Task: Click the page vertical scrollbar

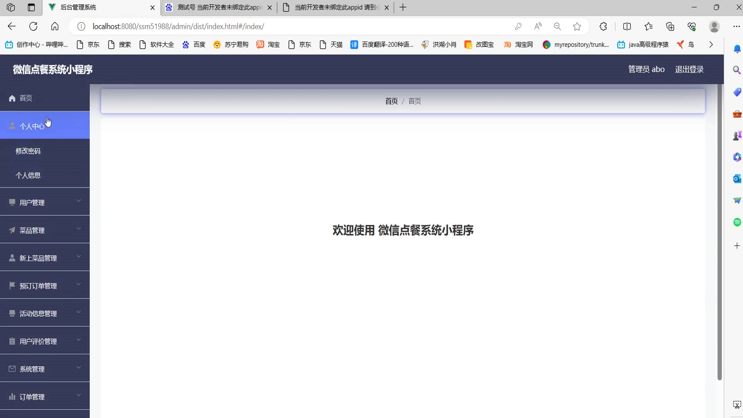Action: tap(719, 232)
